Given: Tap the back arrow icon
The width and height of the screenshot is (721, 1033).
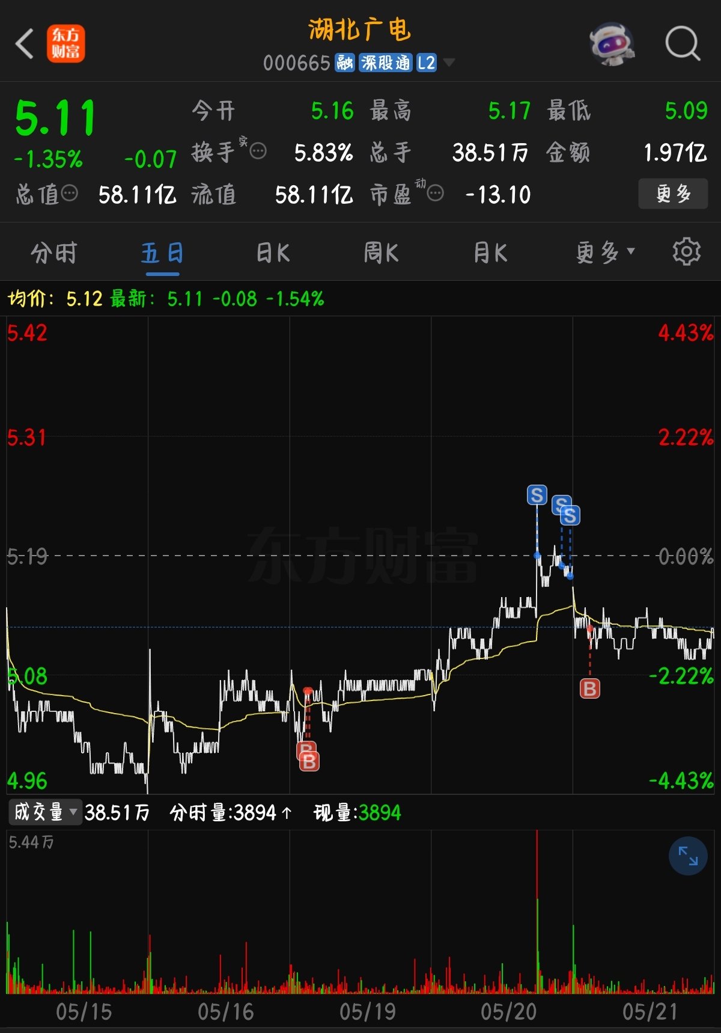Looking at the screenshot, I should (24, 44).
